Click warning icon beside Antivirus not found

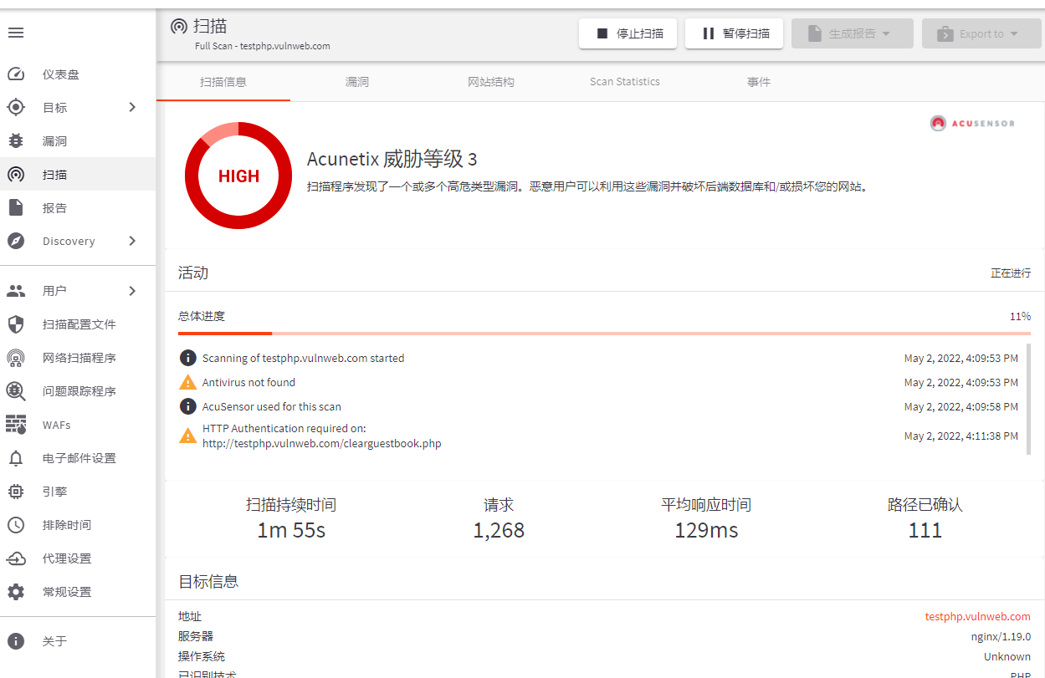point(188,382)
